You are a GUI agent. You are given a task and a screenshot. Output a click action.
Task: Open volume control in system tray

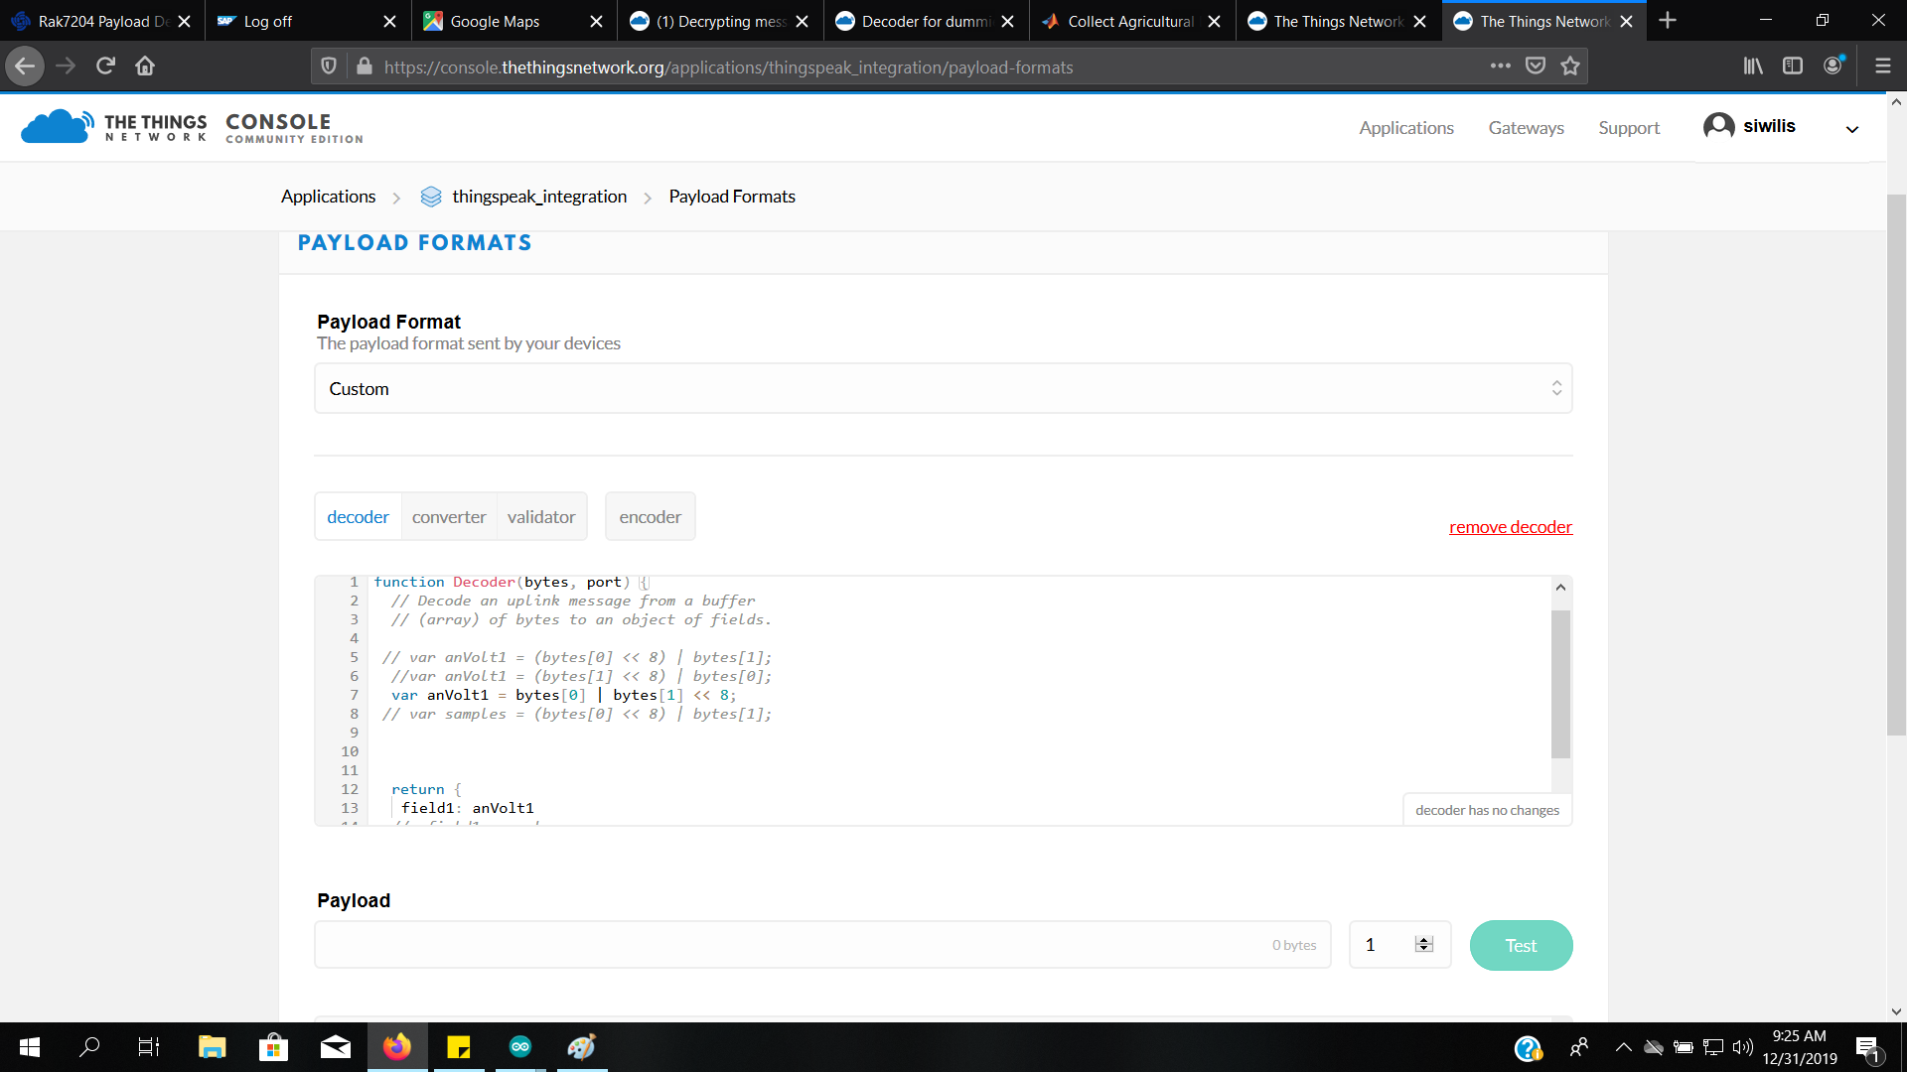click(x=1743, y=1047)
